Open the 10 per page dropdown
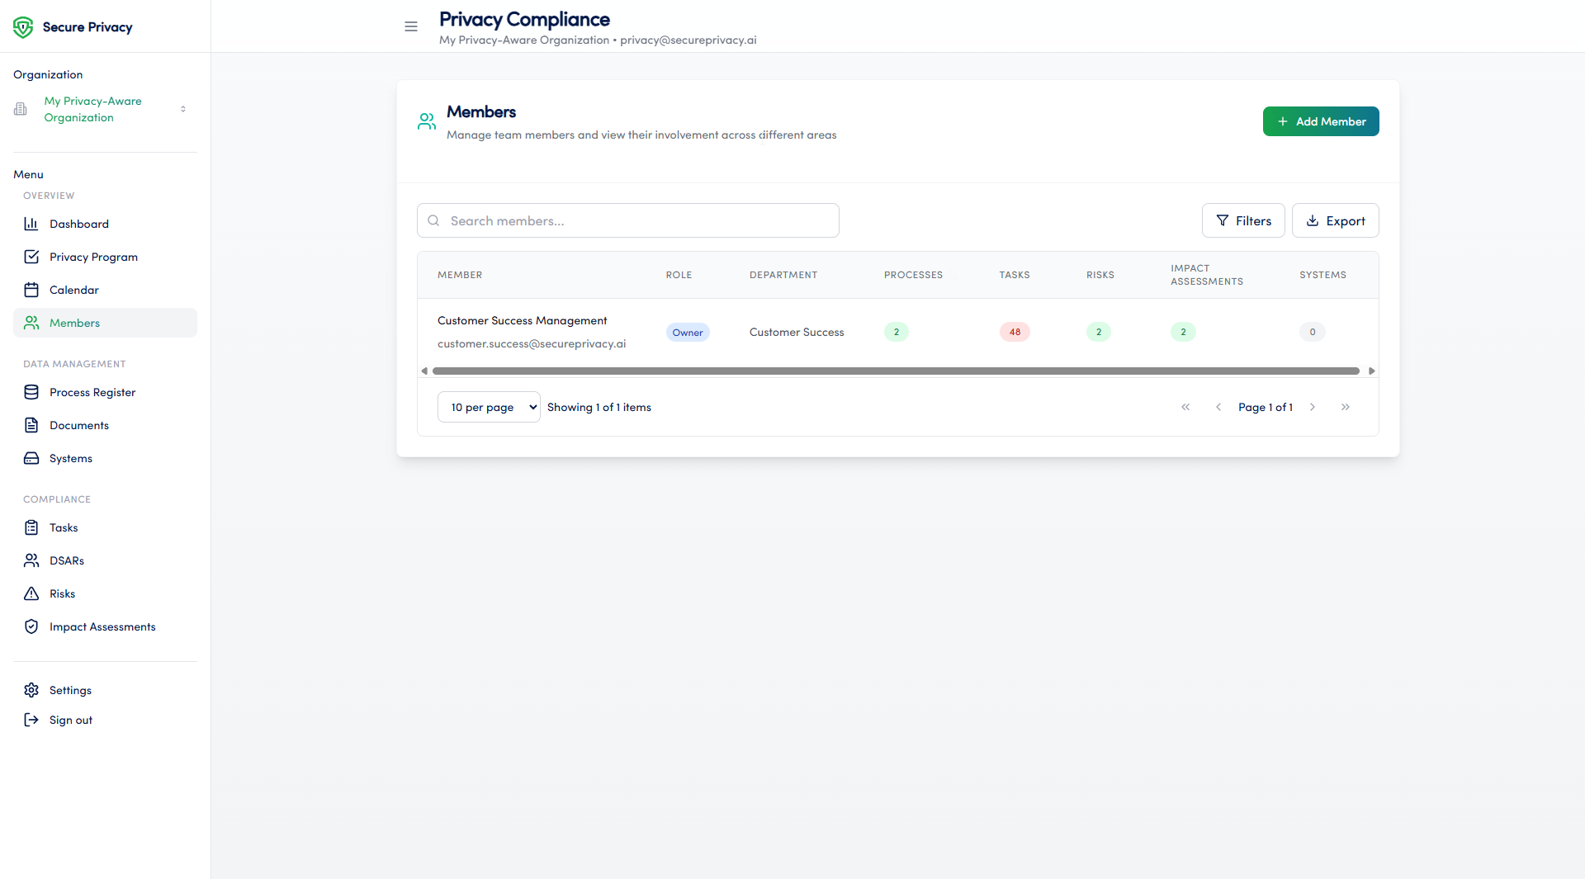The height and width of the screenshot is (879, 1585). coord(488,406)
